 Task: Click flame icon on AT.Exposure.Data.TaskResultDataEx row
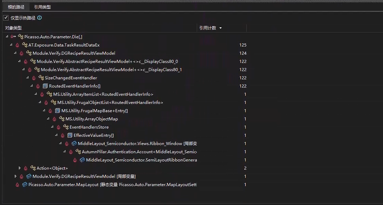[17, 45]
